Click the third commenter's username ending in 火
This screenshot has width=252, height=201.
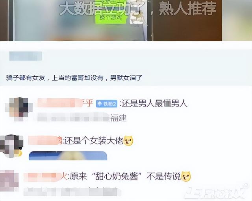pos(45,177)
